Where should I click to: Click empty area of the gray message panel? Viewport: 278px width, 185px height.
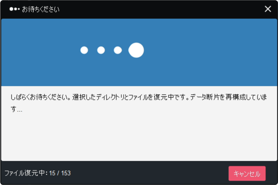[139, 136]
